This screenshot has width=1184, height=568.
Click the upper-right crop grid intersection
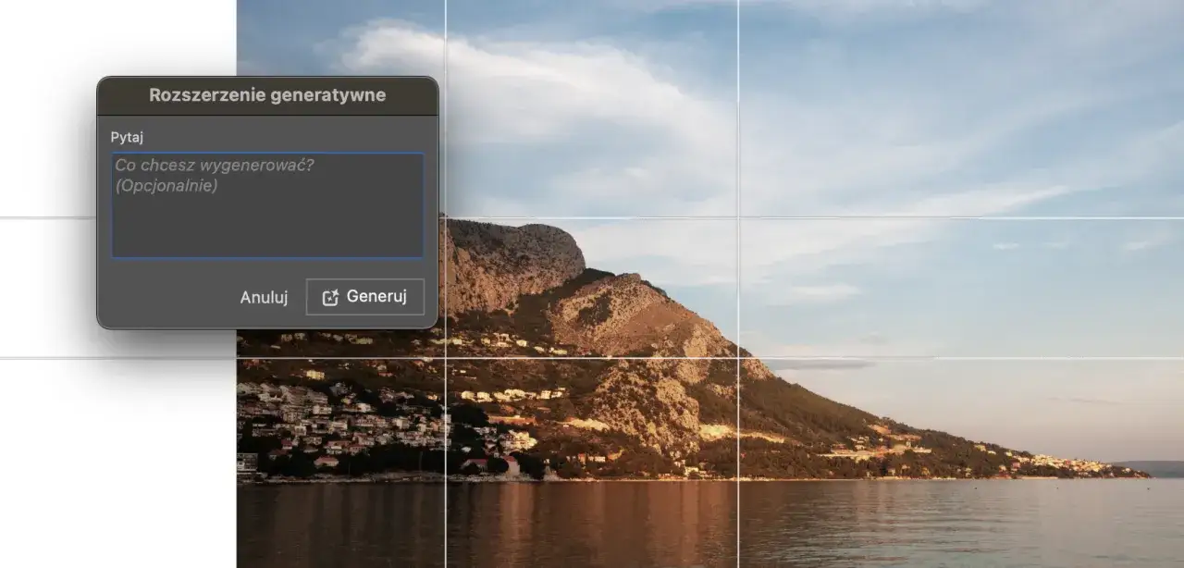[x=738, y=218]
